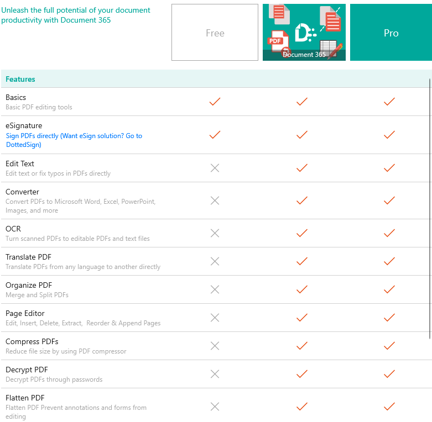Click the Free cross mark for Decrypt PDF
This screenshot has width=432, height=422.
(215, 374)
